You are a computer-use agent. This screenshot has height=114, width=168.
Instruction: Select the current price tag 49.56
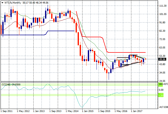click(162, 59)
